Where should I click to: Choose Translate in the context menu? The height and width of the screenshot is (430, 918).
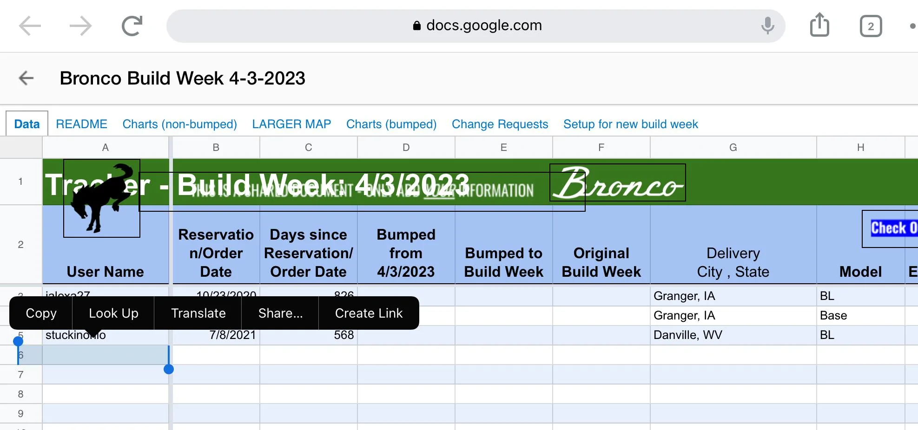click(x=198, y=313)
